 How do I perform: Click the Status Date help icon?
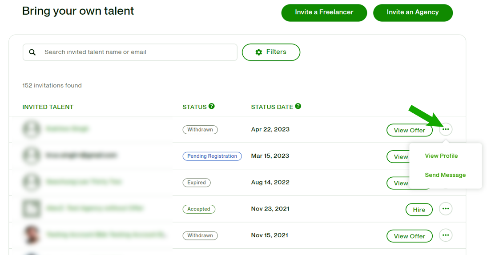coord(298,106)
